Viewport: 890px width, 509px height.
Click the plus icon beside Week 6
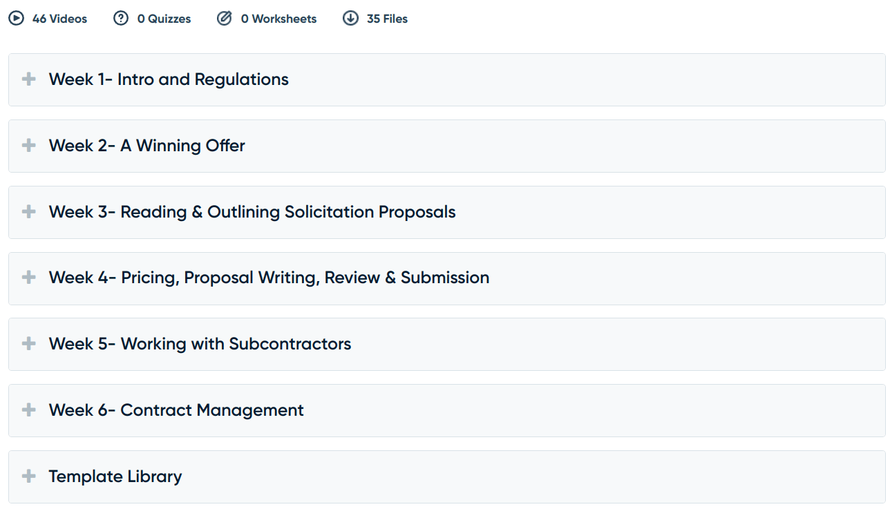[x=28, y=410]
